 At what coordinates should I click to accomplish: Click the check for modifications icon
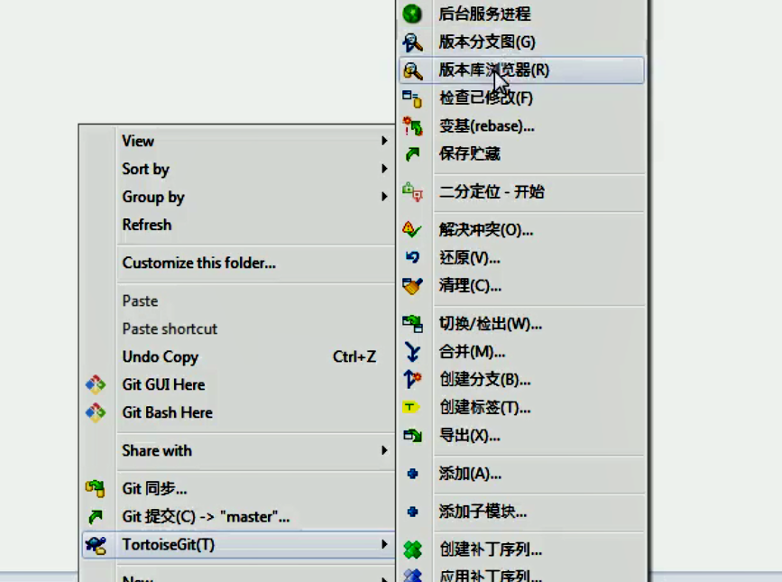[412, 98]
